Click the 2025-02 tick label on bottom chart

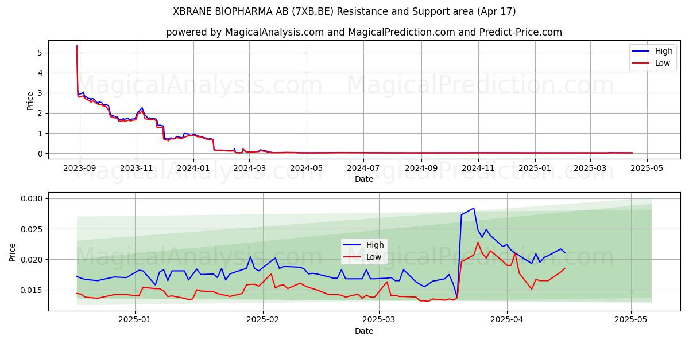point(262,320)
